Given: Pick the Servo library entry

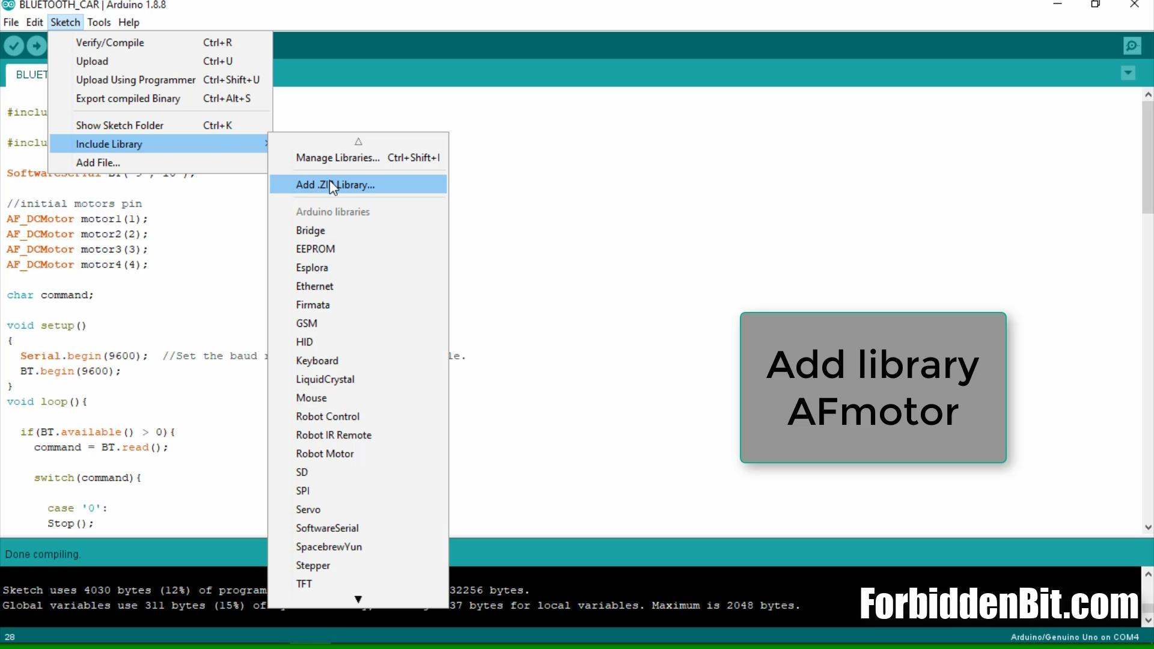Looking at the screenshot, I should coord(308,510).
